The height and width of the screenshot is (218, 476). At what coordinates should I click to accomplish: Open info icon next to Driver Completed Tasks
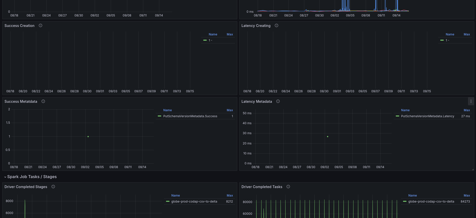[x=288, y=187]
